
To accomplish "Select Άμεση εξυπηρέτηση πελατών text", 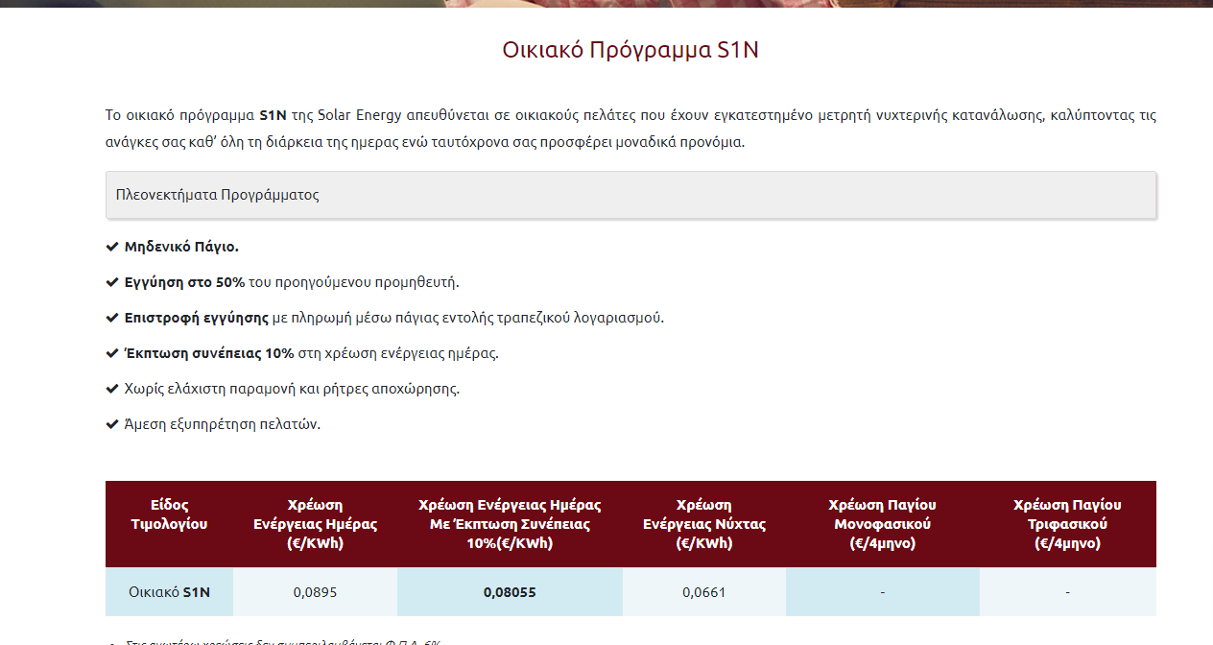I will click(223, 424).
